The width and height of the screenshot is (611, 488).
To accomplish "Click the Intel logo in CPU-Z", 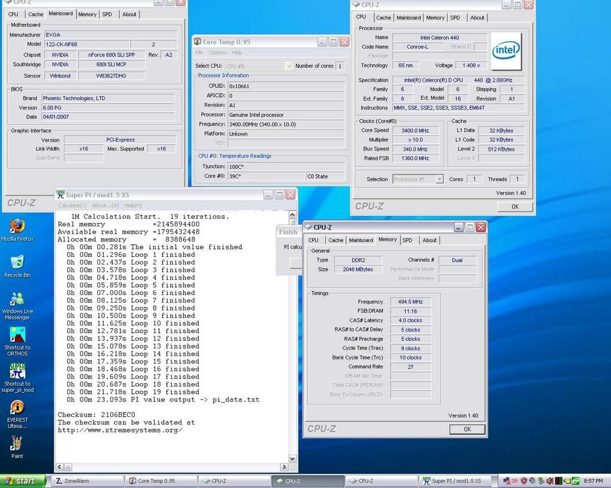I will click(506, 51).
